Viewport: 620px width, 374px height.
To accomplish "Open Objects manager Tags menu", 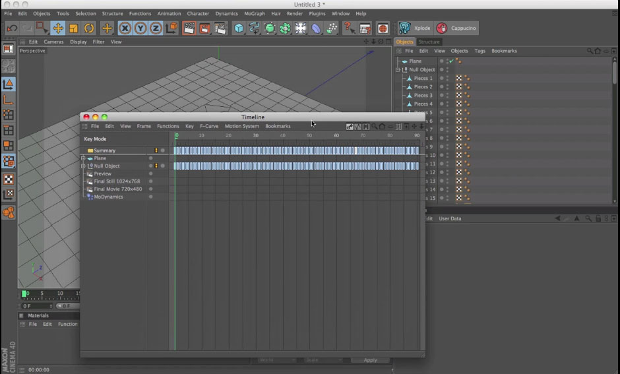I will tap(480, 51).
